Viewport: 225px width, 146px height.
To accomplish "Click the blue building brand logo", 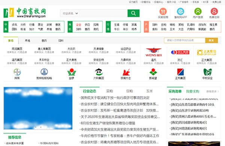I will click(44, 72).
